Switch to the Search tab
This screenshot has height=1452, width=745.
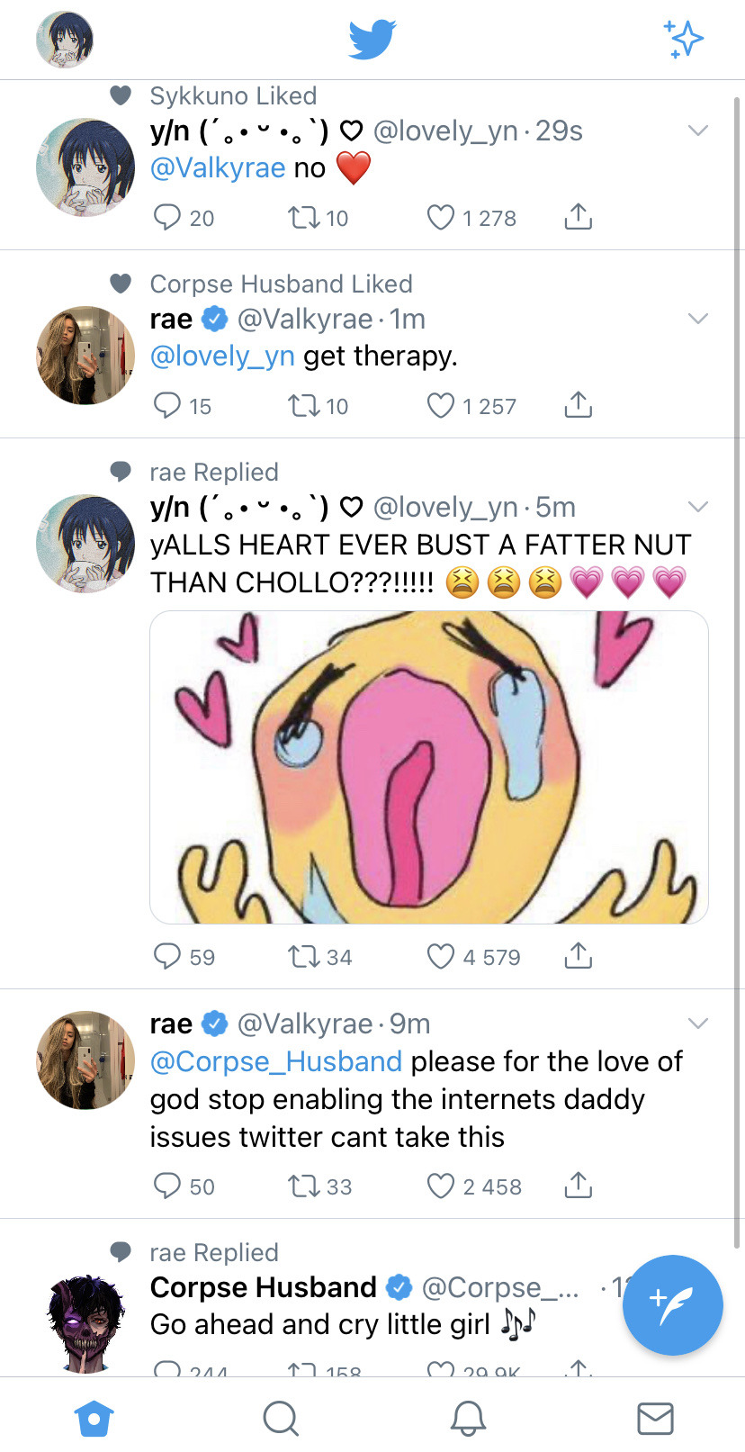point(281,1418)
